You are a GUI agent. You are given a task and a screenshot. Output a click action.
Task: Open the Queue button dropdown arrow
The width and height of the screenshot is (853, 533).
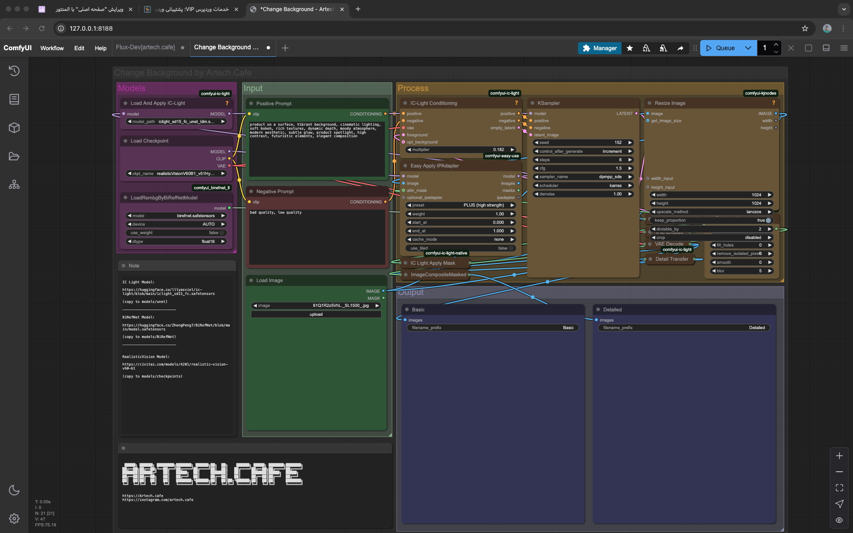(x=748, y=48)
